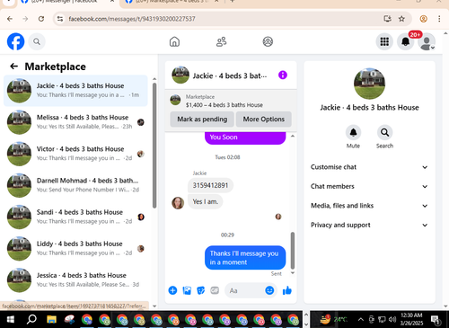Switch to the Marketplace browser tab

[172, 2]
